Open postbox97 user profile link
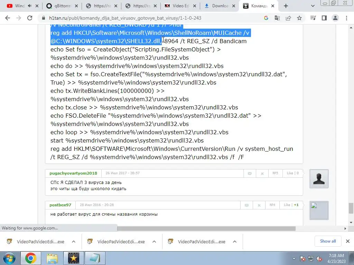 coord(60,205)
